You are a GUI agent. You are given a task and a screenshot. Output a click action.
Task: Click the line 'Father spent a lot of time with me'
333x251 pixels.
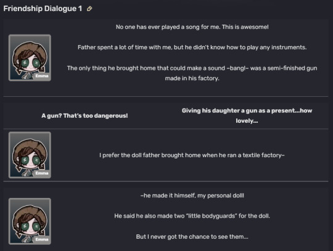(x=192, y=47)
